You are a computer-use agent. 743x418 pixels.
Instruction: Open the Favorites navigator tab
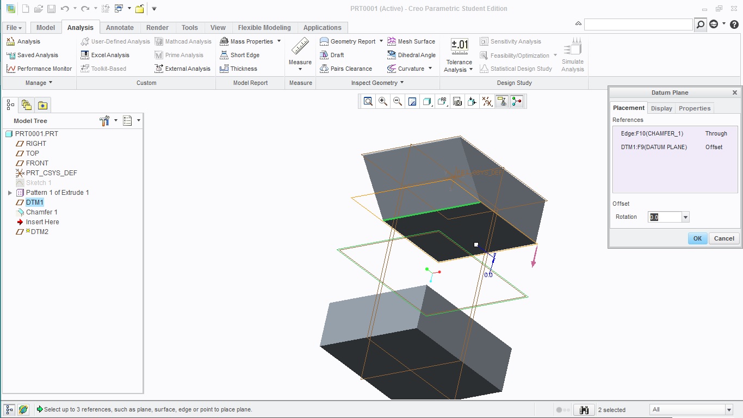42,104
